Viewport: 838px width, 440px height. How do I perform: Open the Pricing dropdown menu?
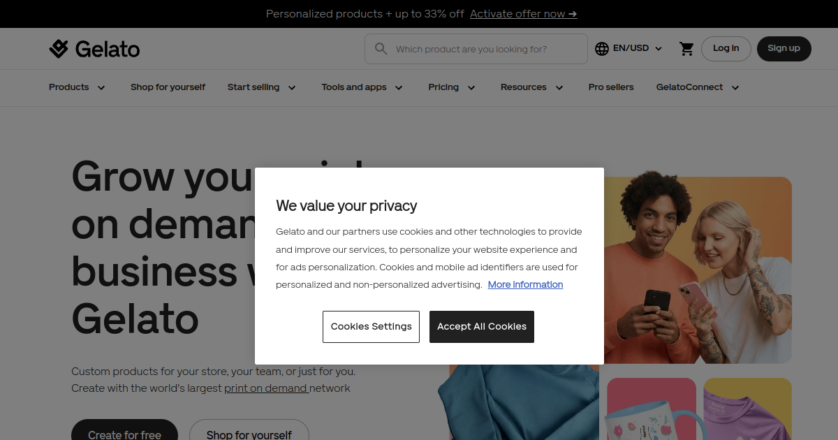click(452, 87)
